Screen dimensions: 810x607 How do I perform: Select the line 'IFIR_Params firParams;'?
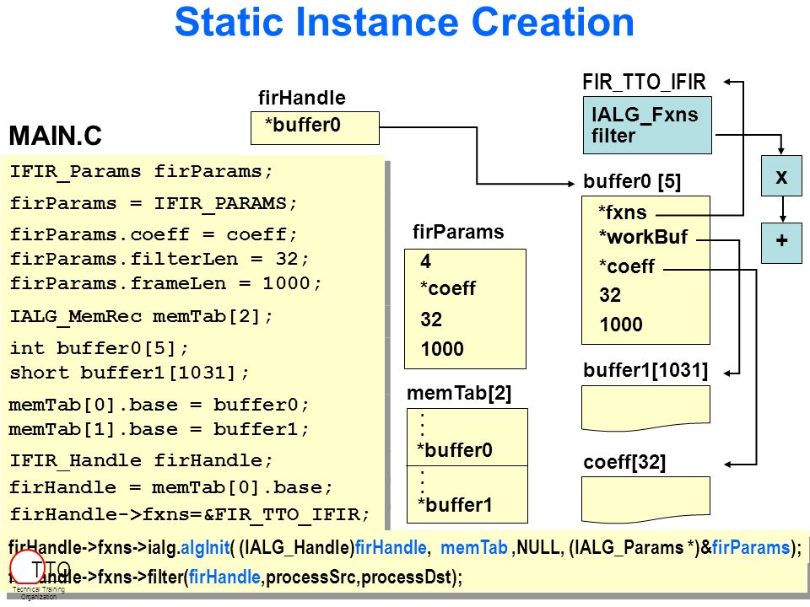pos(141,171)
